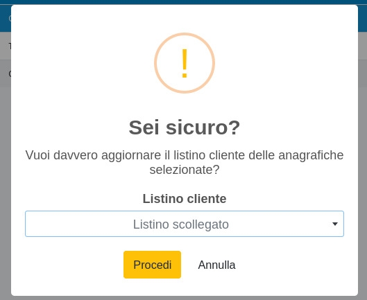This screenshot has height=300, width=367.
Task: Cancel the dialog with Annulla
Action: (216, 265)
